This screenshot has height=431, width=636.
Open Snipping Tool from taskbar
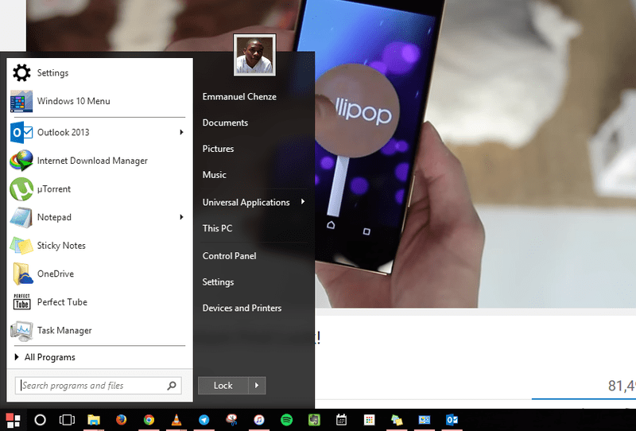tap(231, 420)
